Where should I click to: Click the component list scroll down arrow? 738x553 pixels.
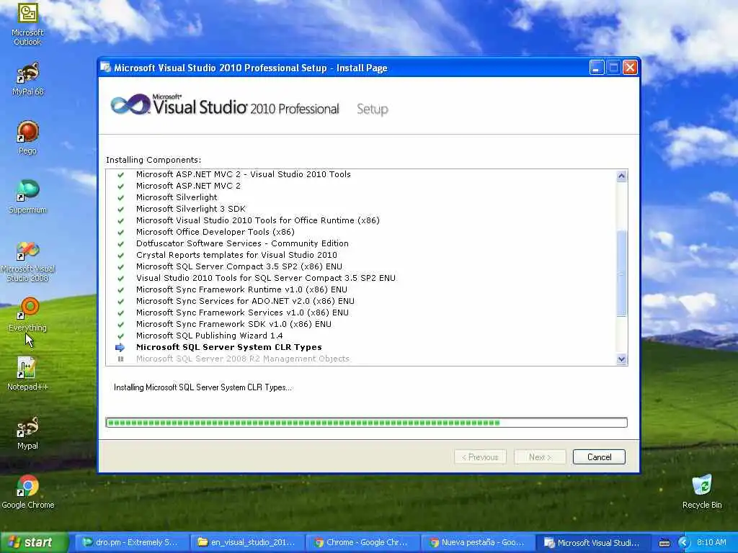coord(621,359)
